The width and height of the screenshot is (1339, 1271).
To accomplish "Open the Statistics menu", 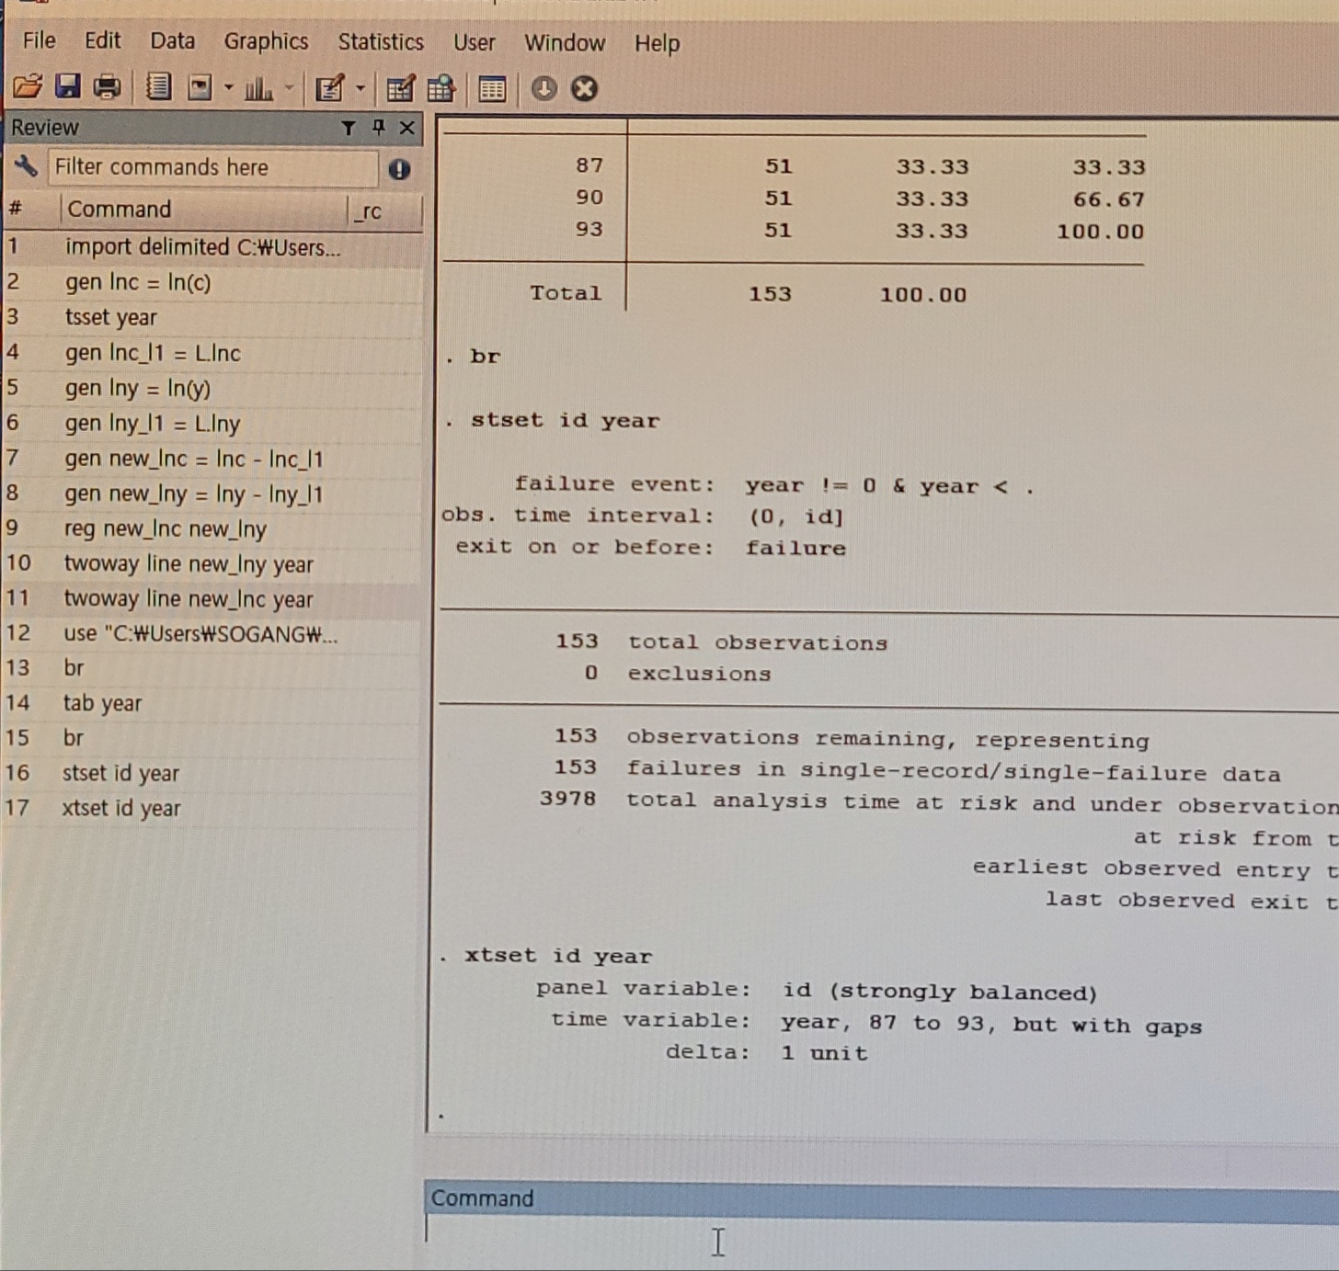I will click(x=381, y=42).
